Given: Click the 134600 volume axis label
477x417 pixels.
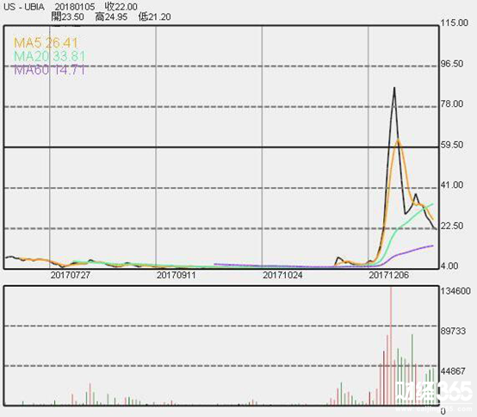Looking at the screenshot, I should (x=455, y=291).
